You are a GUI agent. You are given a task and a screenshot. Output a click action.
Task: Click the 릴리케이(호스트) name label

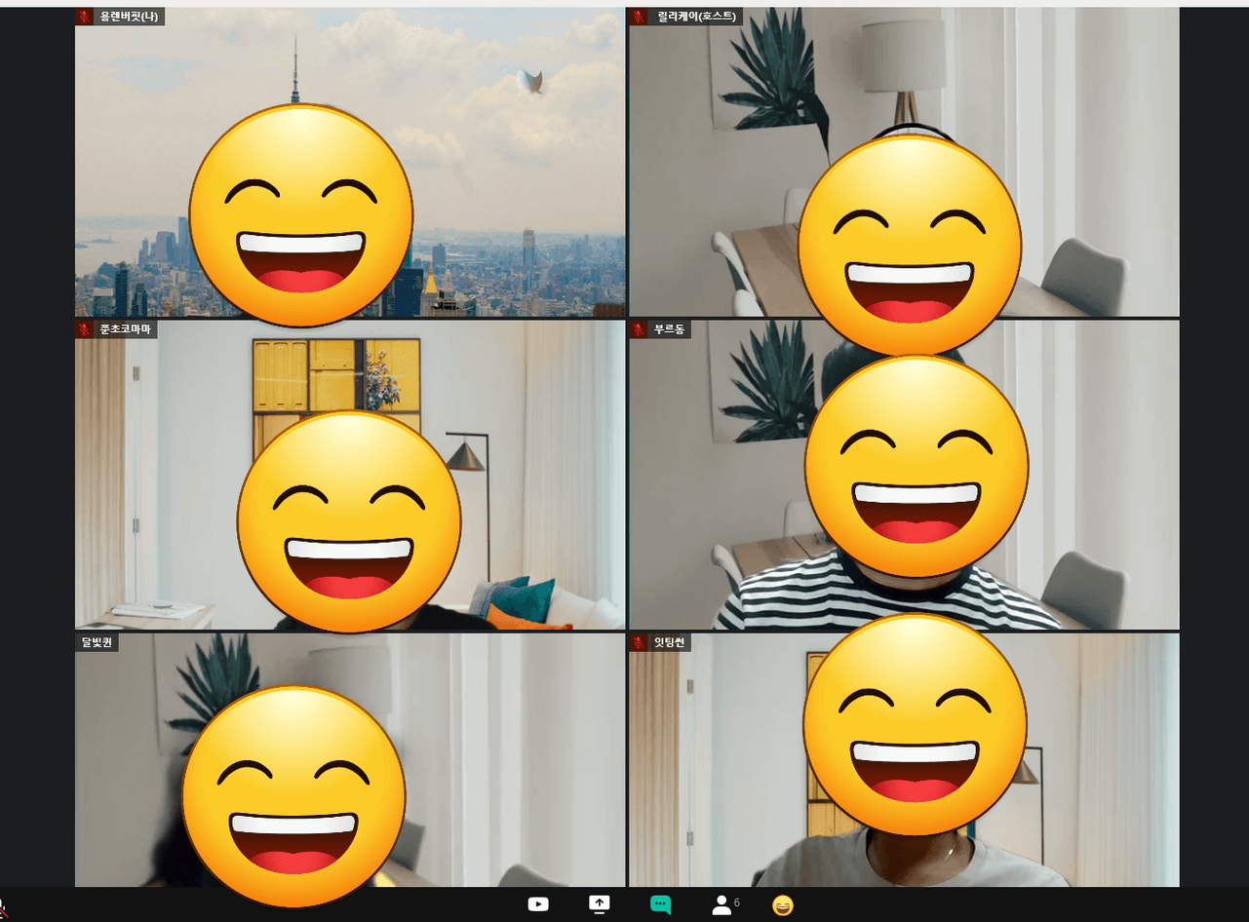pyautogui.click(x=695, y=17)
